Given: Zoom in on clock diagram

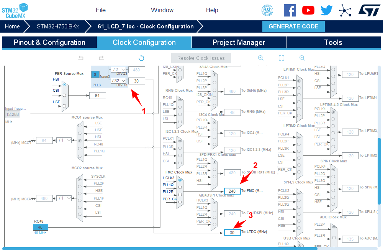Looking at the screenshot, I should (261, 58).
